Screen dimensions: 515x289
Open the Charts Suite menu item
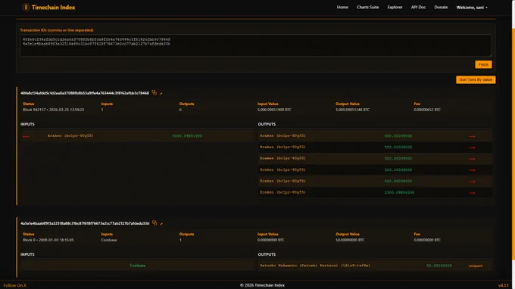[367, 8]
